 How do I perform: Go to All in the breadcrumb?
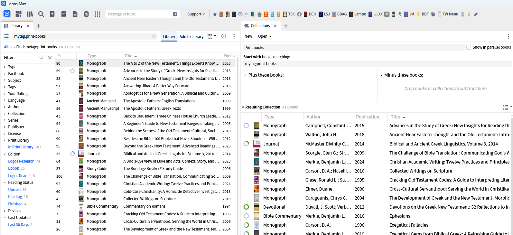point(6,47)
